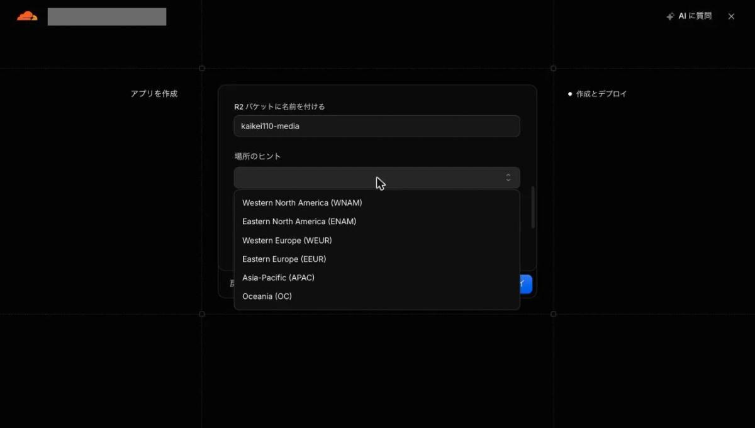Click the アプリを作成 step label

(154, 94)
